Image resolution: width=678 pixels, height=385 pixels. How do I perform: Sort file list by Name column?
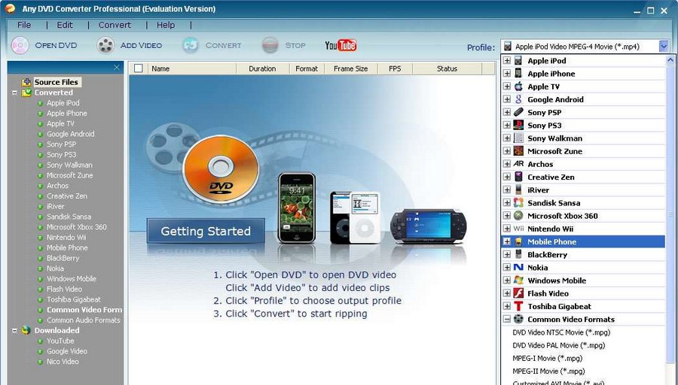click(191, 68)
